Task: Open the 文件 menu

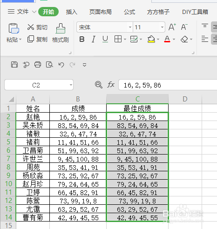Action: click(18, 12)
